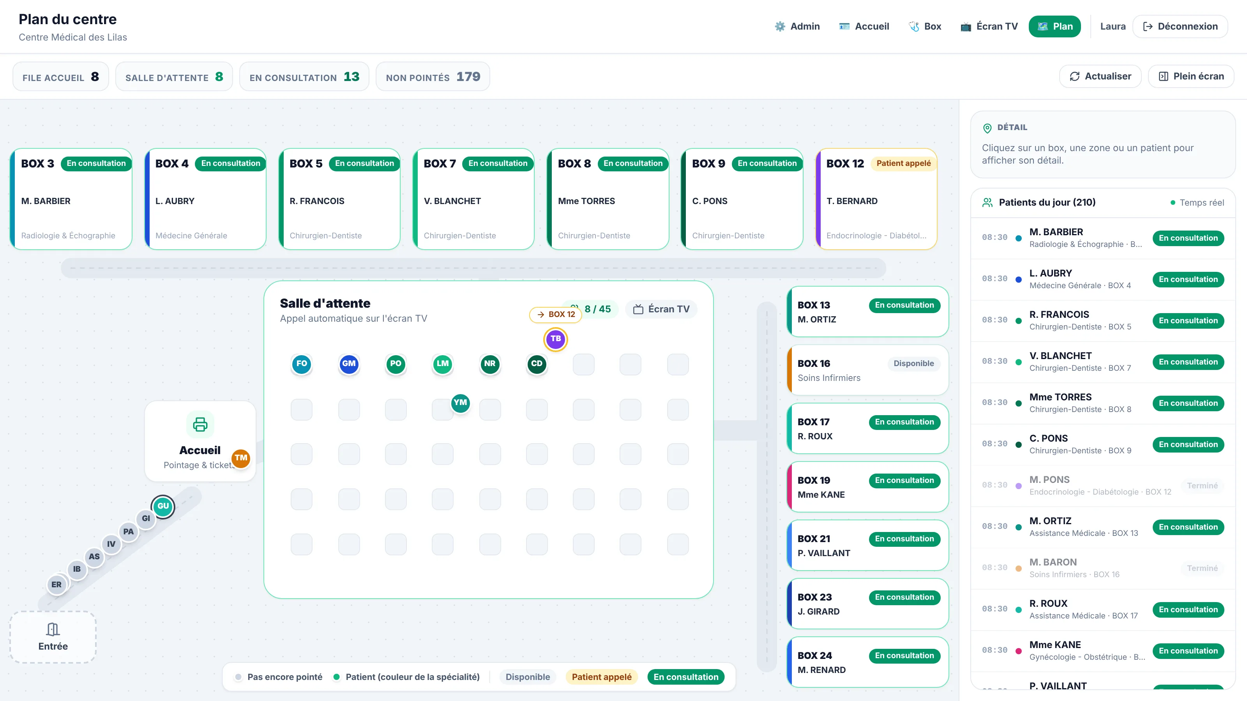Click the Entrée door icon
This screenshot has width=1247, height=701.
coord(53,629)
